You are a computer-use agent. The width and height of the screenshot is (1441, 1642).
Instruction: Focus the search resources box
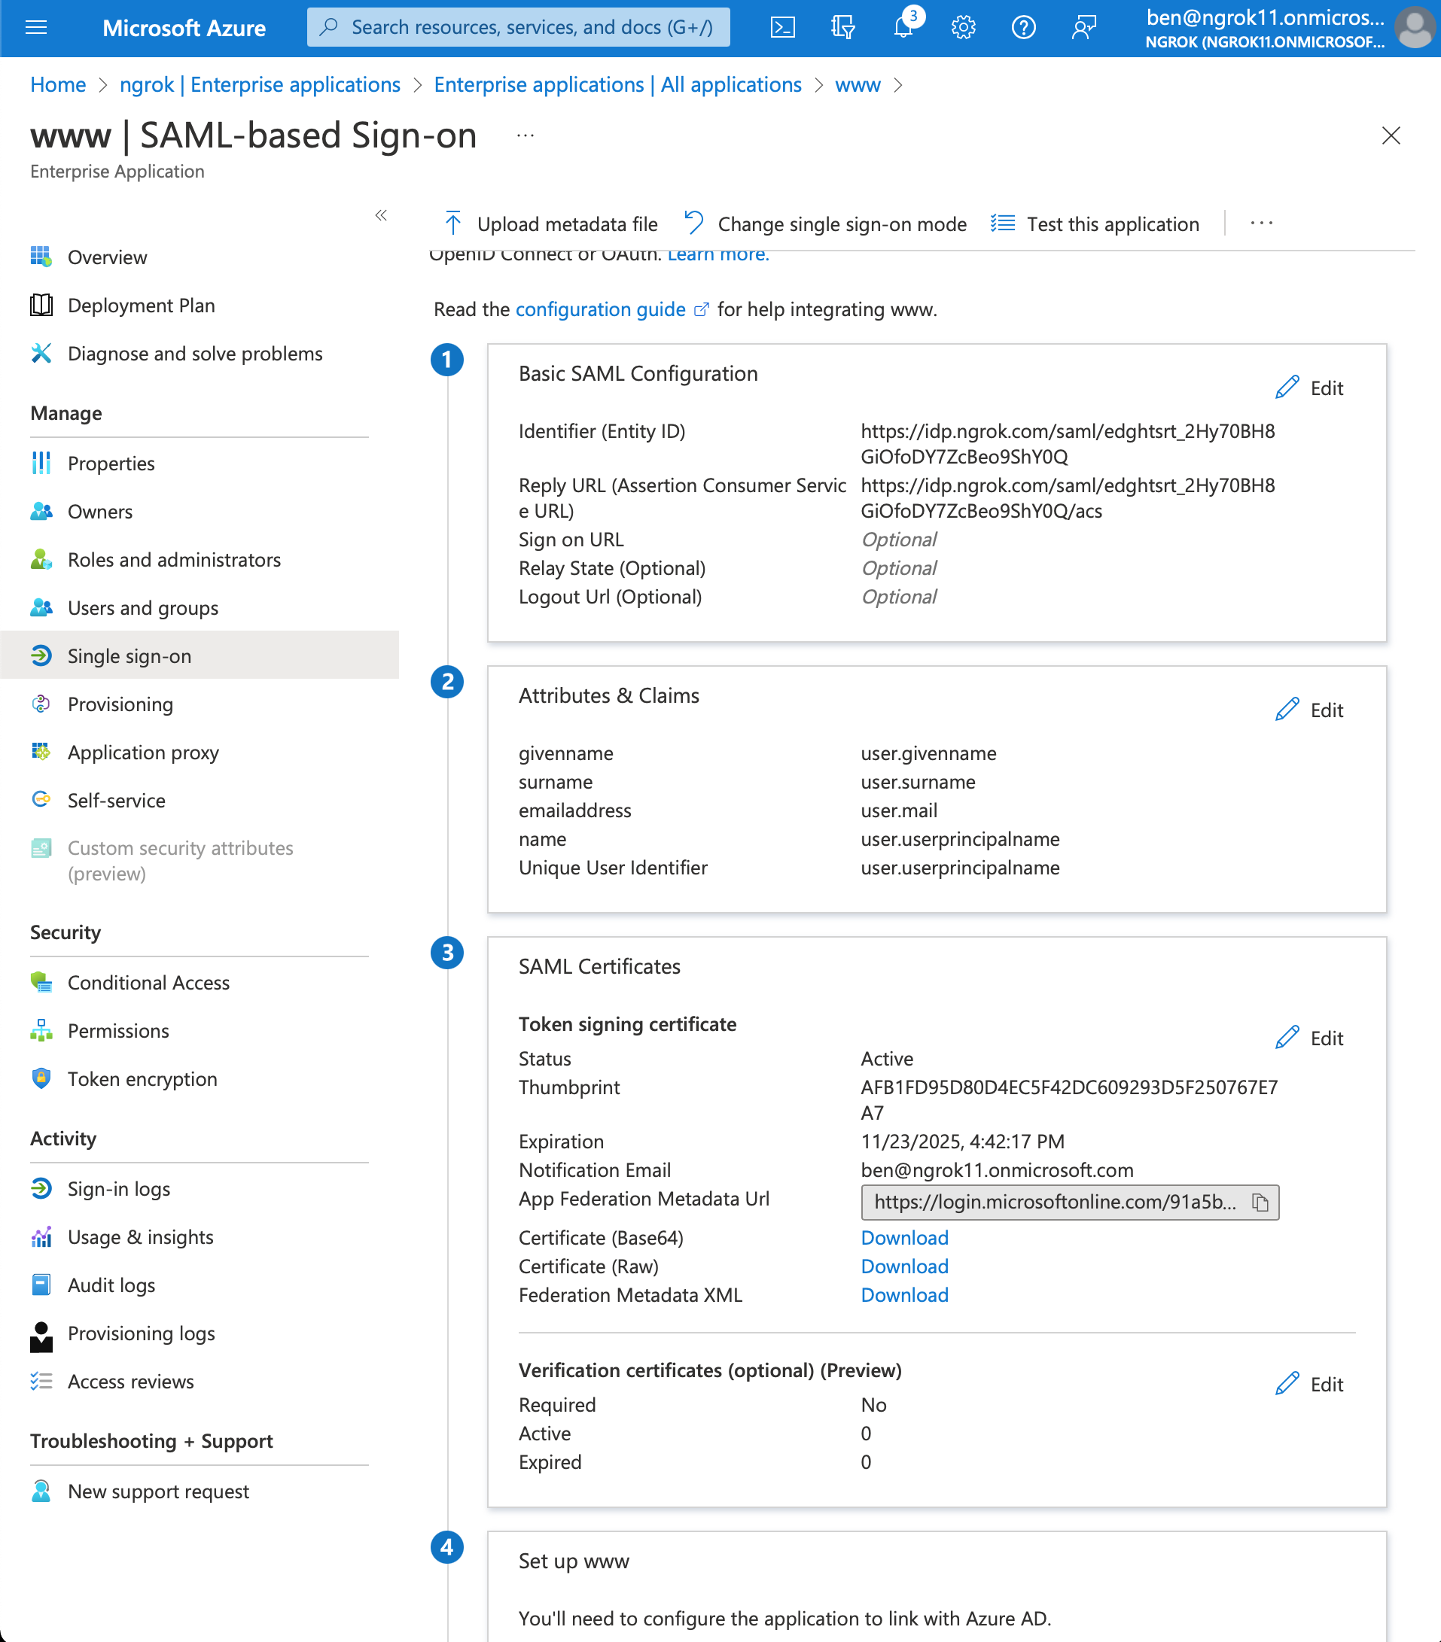[x=519, y=27]
